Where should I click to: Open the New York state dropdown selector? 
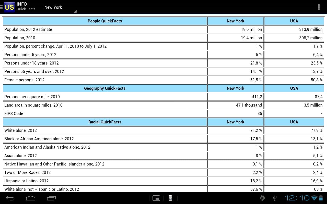point(60,7)
